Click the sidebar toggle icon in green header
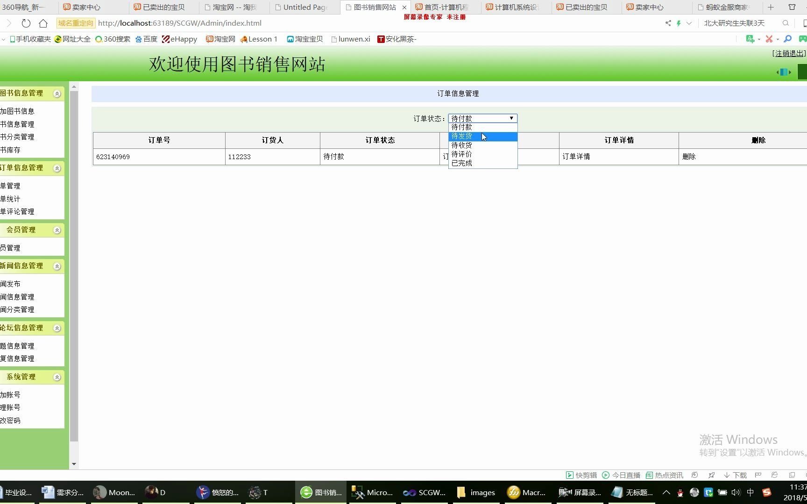Viewport: 807px width, 504px height. click(x=784, y=72)
